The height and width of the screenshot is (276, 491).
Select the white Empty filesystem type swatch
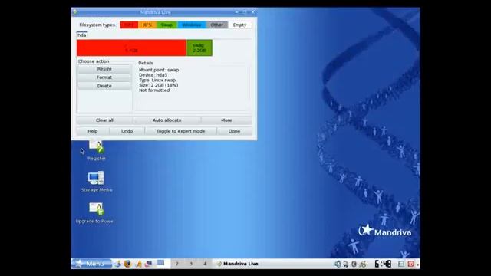239,25
